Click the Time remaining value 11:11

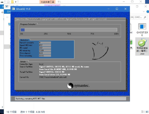click(x=45, y=56)
